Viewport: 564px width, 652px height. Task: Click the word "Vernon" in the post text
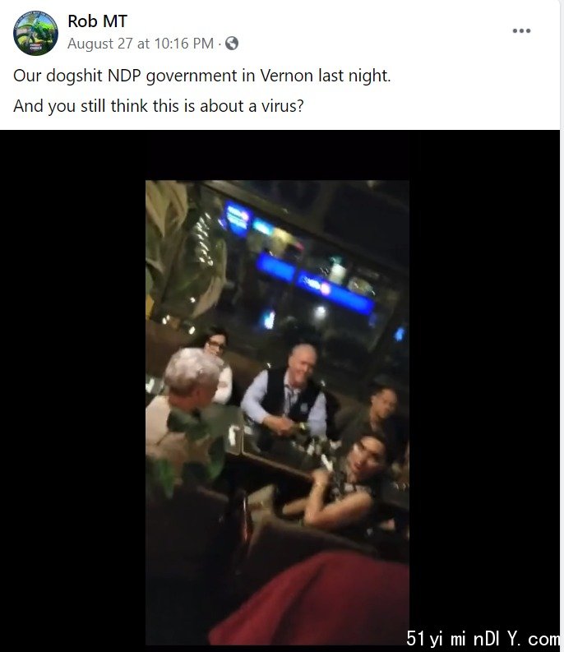click(x=287, y=76)
